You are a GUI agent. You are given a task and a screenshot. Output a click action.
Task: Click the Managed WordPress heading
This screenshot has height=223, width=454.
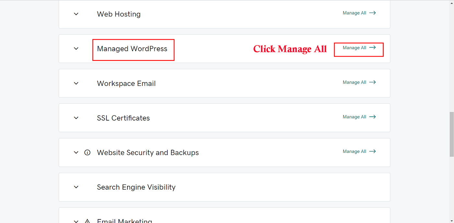pos(132,49)
